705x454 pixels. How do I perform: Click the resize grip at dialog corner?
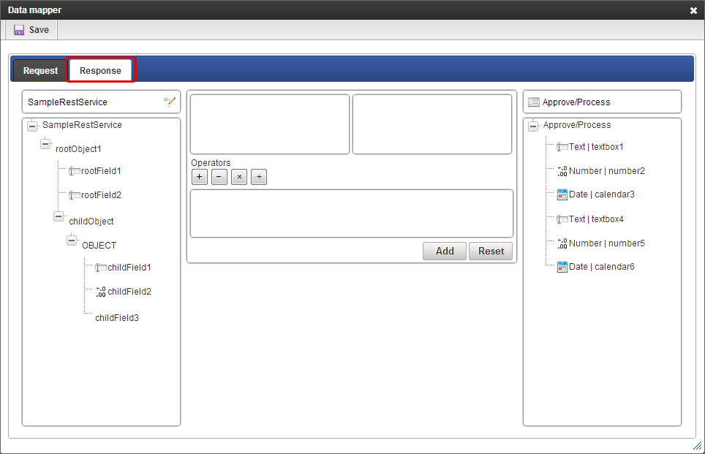(x=698, y=446)
